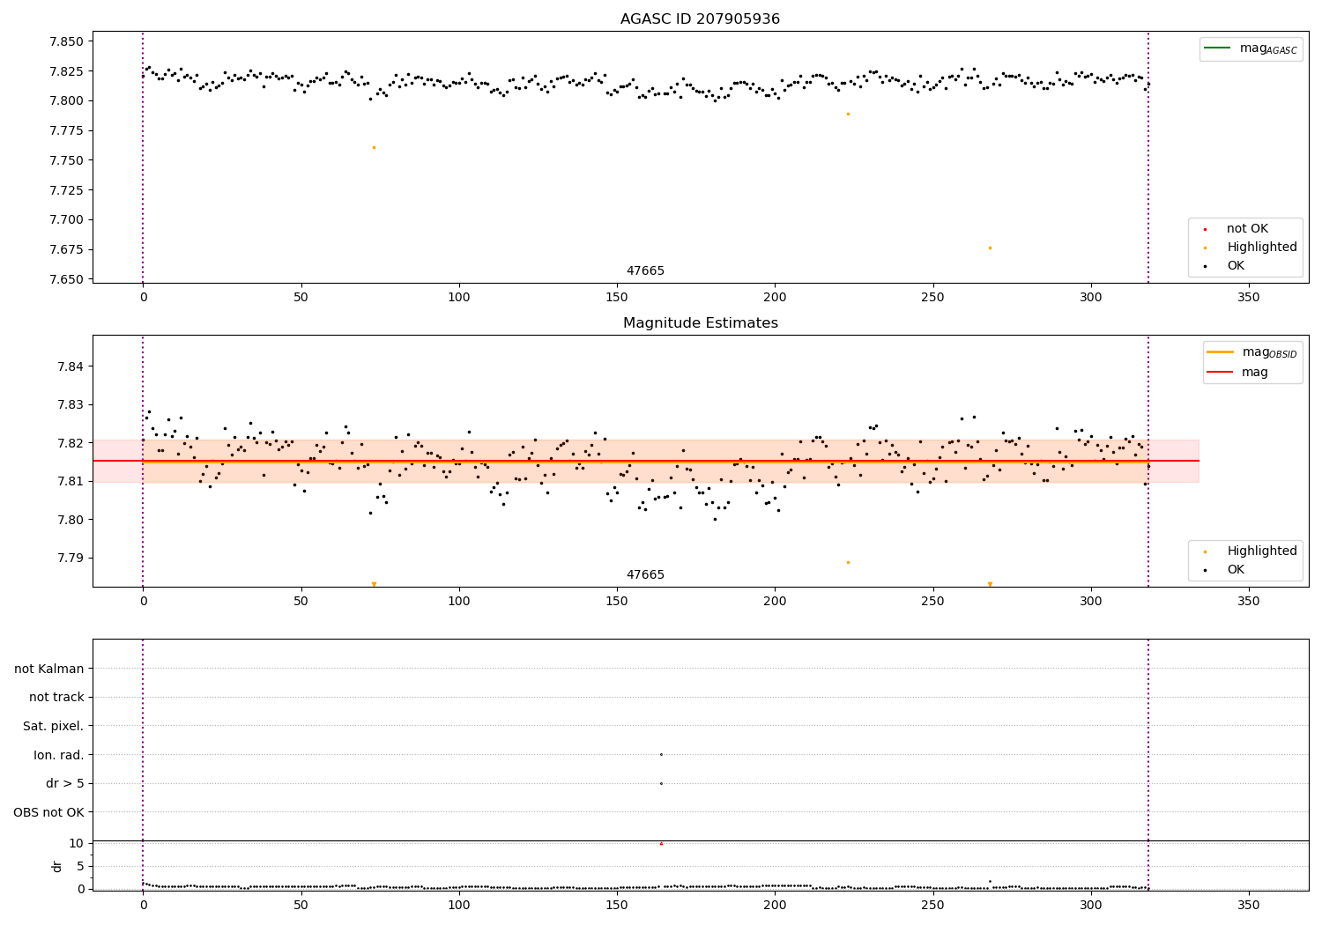
Task: Click the 'dr' y-axis label
Action: [57, 866]
